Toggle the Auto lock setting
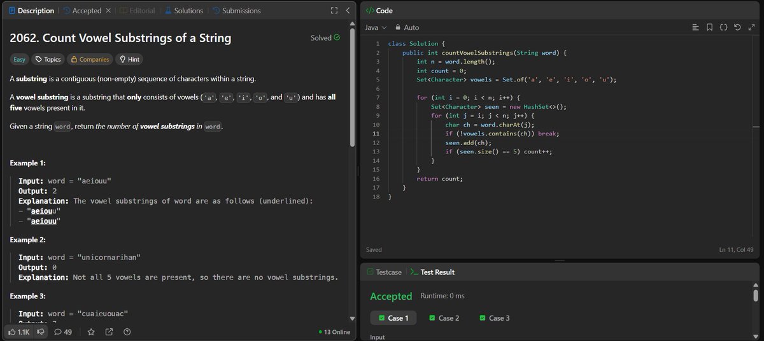Image resolution: width=764 pixels, height=341 pixels. (407, 27)
